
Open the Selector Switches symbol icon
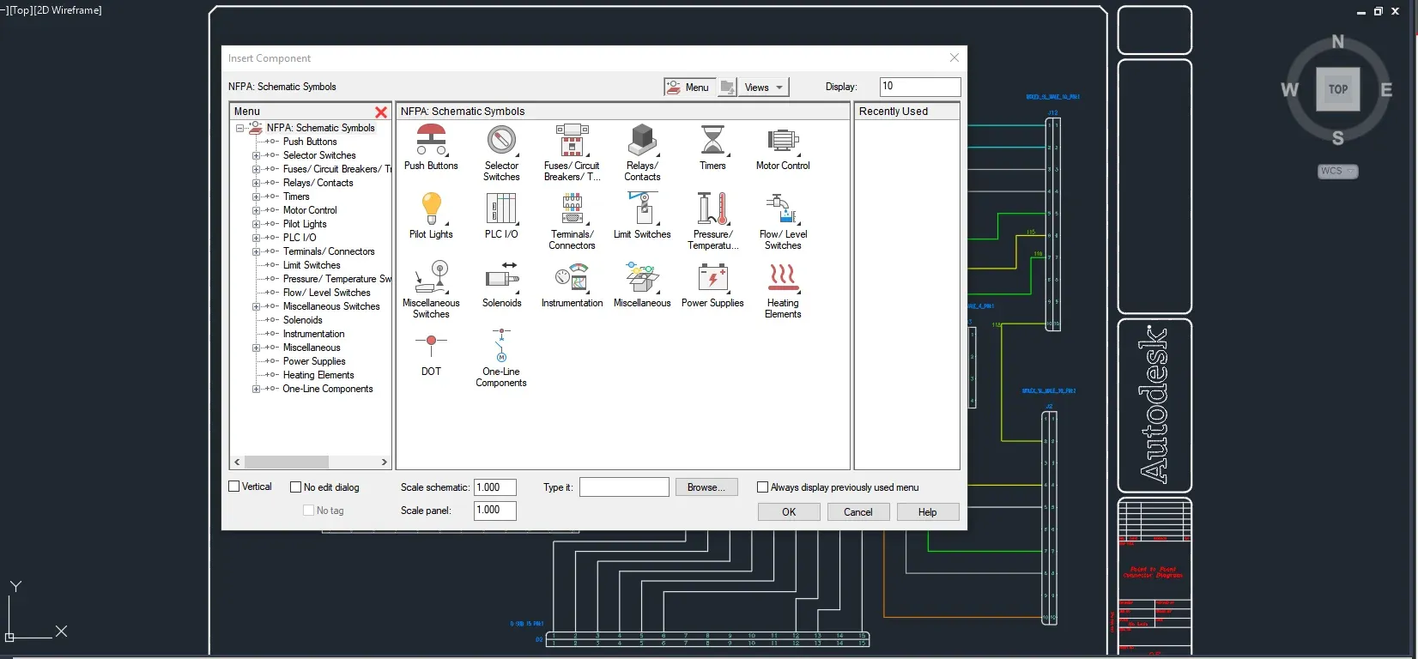click(501, 140)
